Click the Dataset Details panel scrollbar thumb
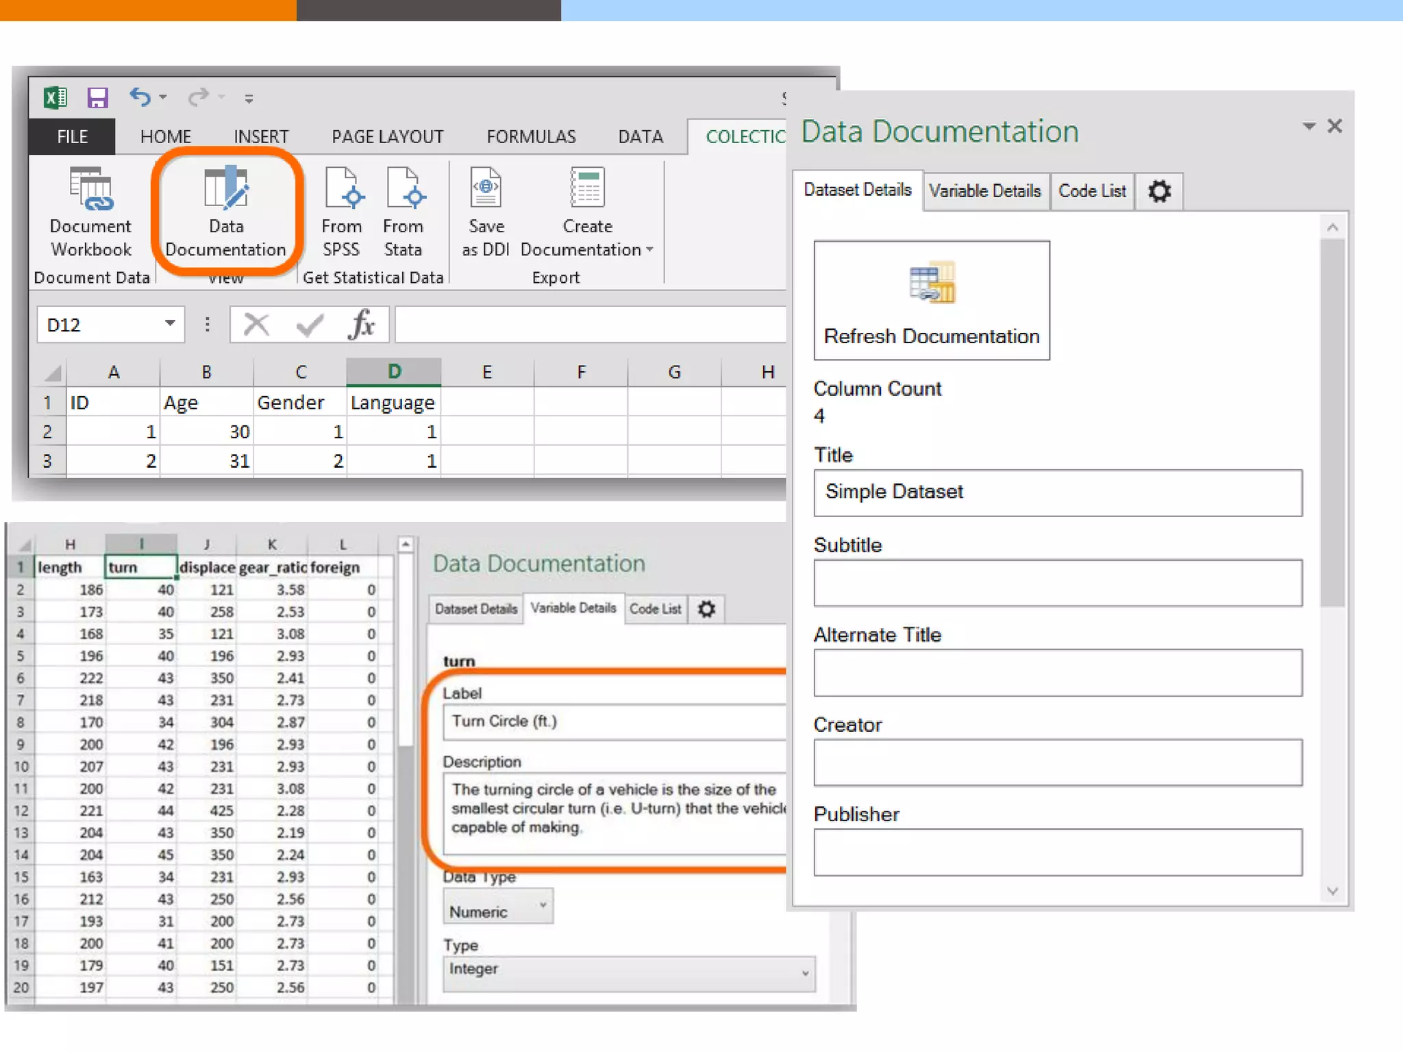Screen dimensions: 1403x1052 tap(1332, 421)
